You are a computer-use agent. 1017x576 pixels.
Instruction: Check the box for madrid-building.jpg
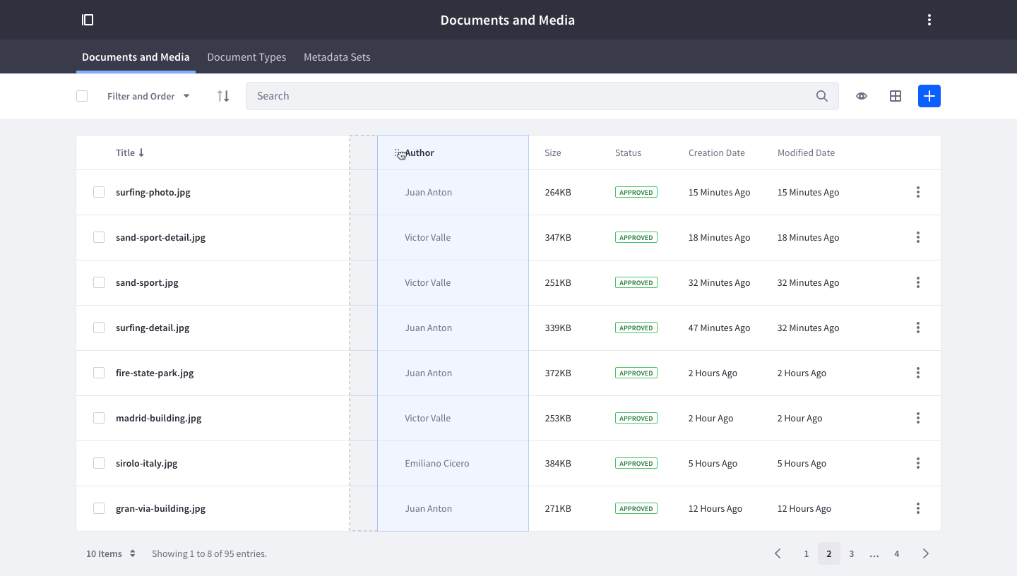99,418
